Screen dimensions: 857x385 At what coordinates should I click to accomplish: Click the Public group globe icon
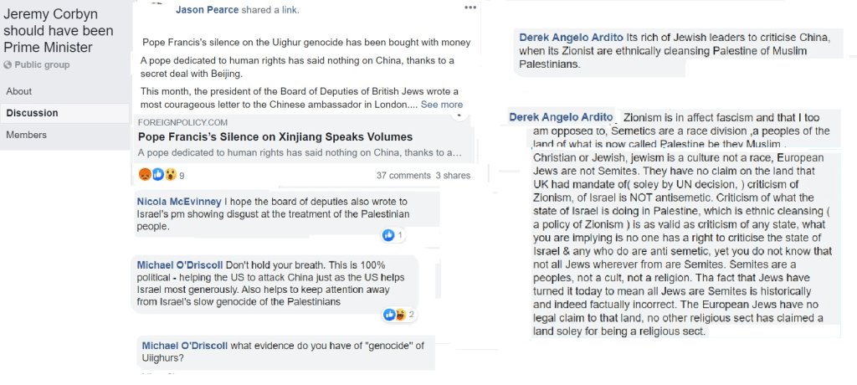[9, 65]
